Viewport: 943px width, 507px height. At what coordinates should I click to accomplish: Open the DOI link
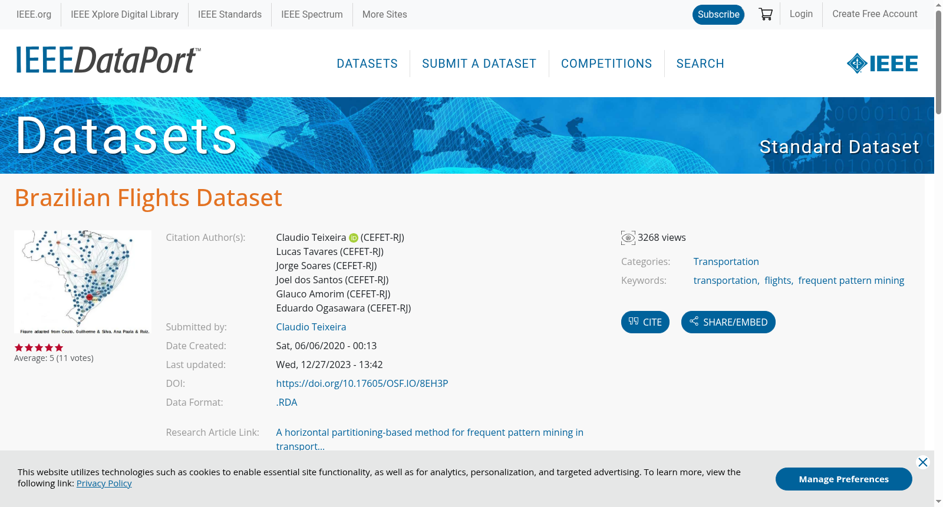pyautogui.click(x=362, y=383)
